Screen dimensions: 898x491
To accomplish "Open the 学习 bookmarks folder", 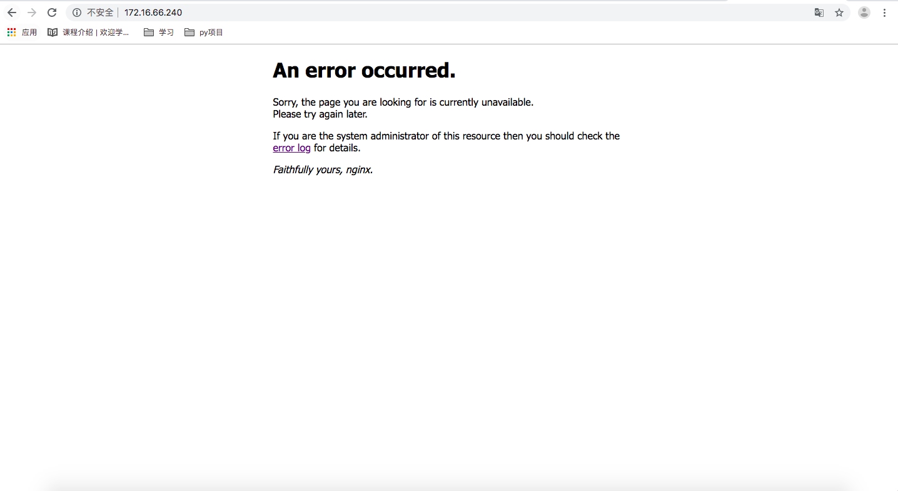I will tap(159, 32).
